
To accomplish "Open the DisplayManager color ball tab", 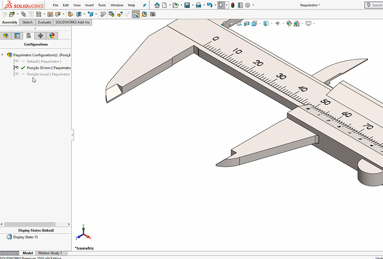I will (x=52, y=35).
